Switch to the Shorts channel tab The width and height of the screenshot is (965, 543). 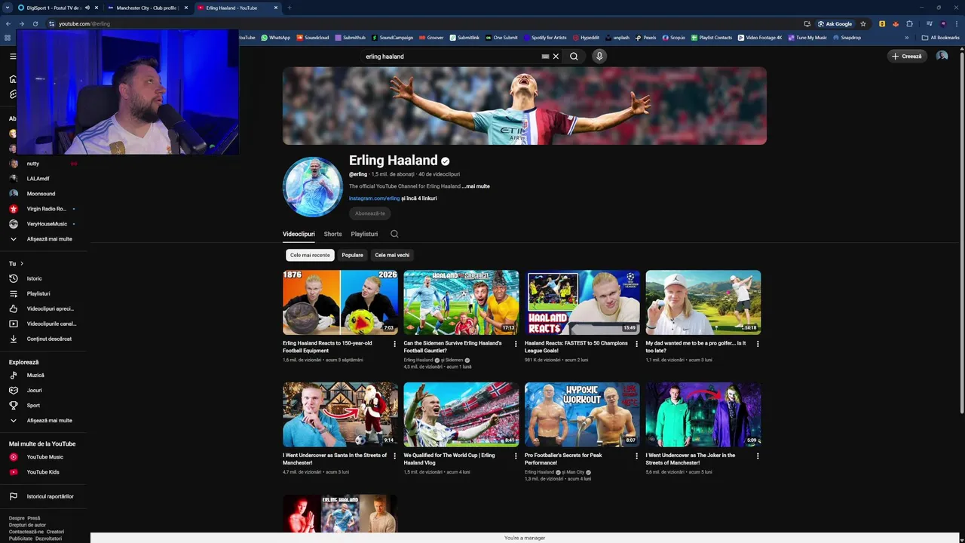332,234
